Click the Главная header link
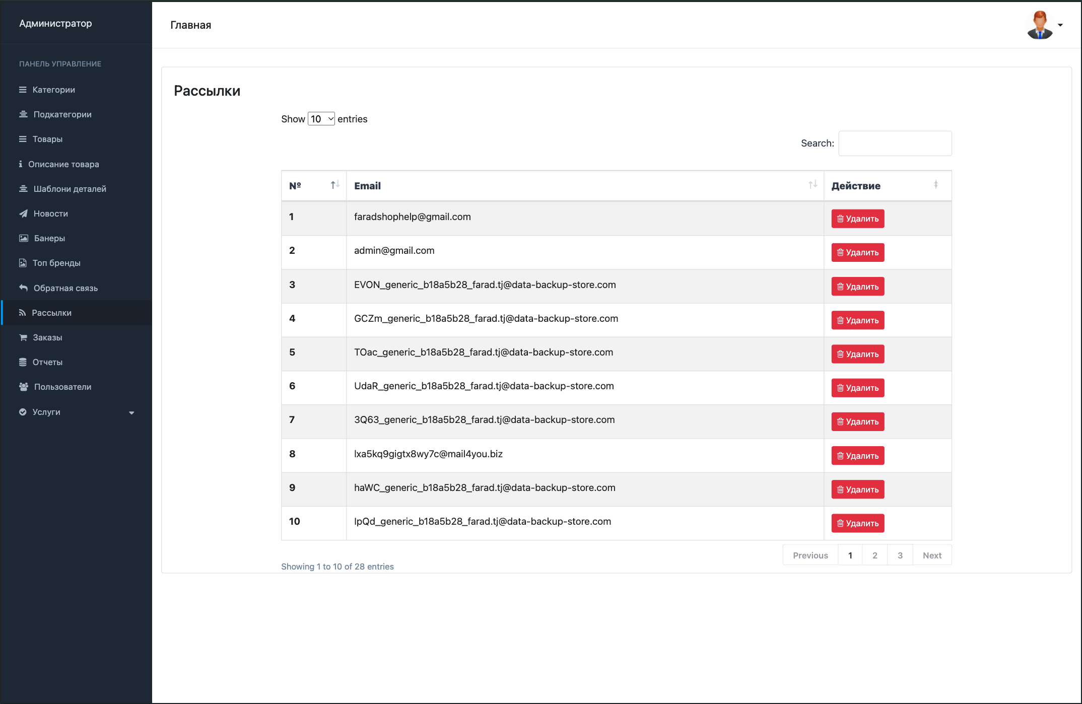This screenshot has height=704, width=1082. click(190, 25)
